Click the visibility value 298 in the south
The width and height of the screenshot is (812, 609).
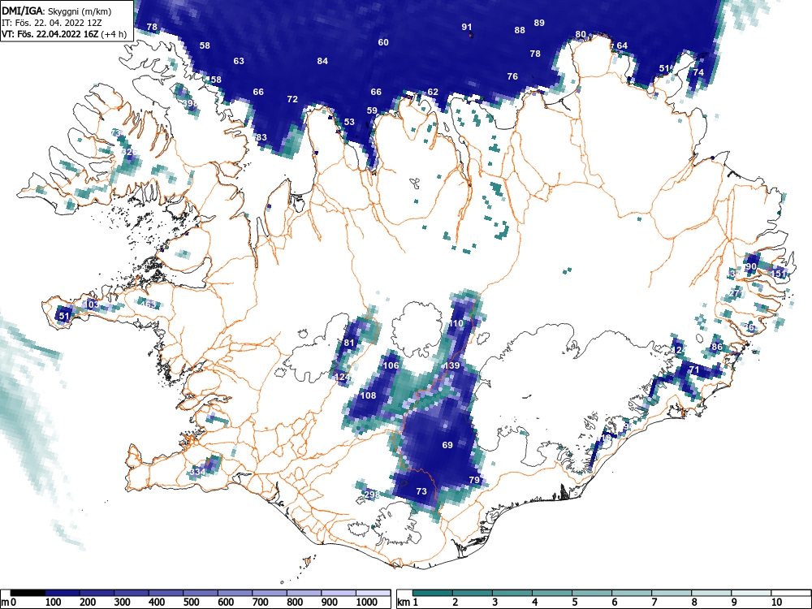click(x=372, y=495)
